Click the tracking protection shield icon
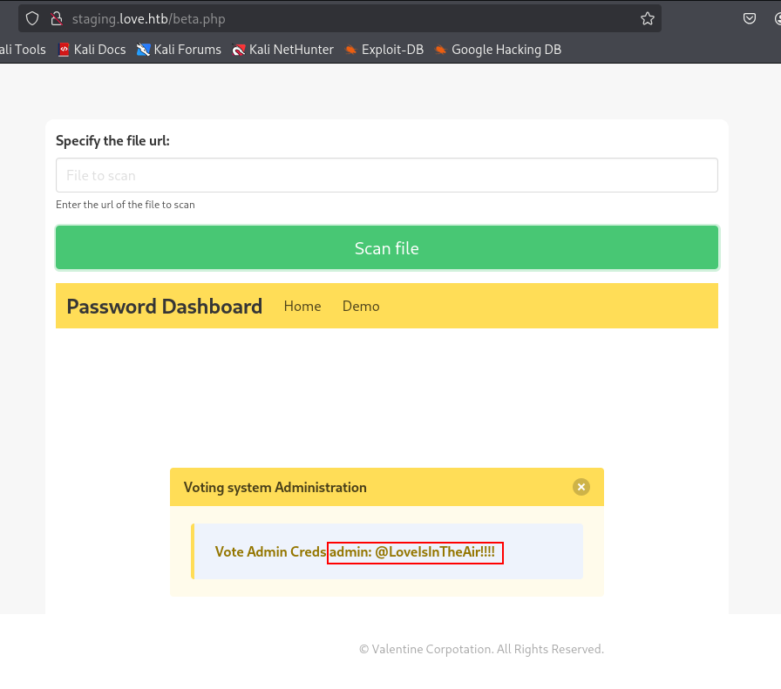This screenshot has height=689, width=781. pyautogui.click(x=32, y=19)
